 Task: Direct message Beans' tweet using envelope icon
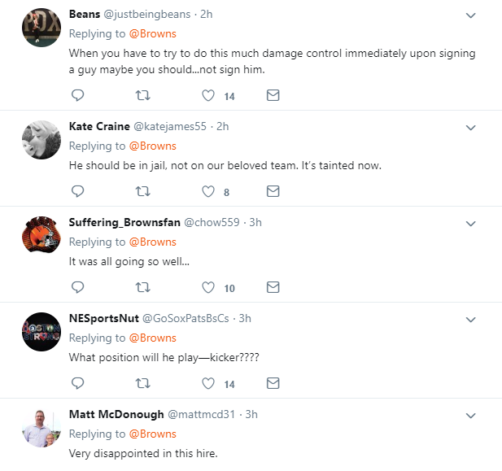click(273, 95)
